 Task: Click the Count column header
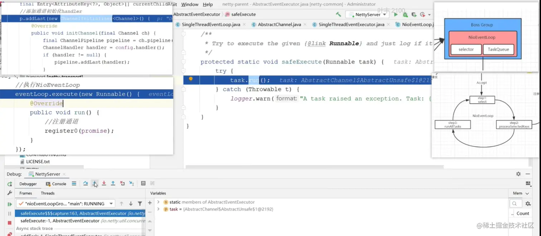pyautogui.click(x=523, y=213)
